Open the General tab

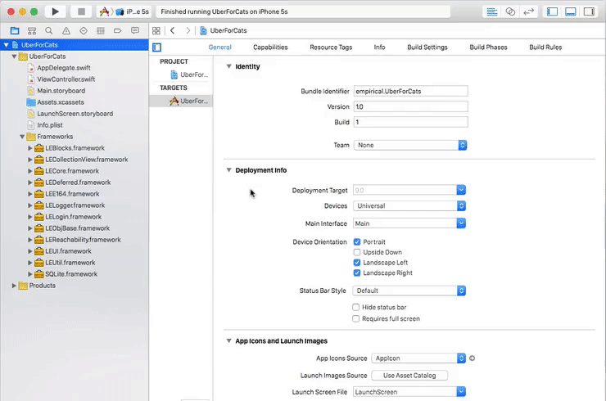pos(220,47)
